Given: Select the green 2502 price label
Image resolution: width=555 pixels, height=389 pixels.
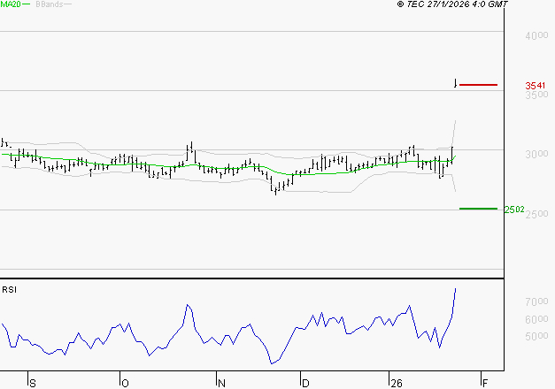Looking at the screenshot, I should pos(514,210).
